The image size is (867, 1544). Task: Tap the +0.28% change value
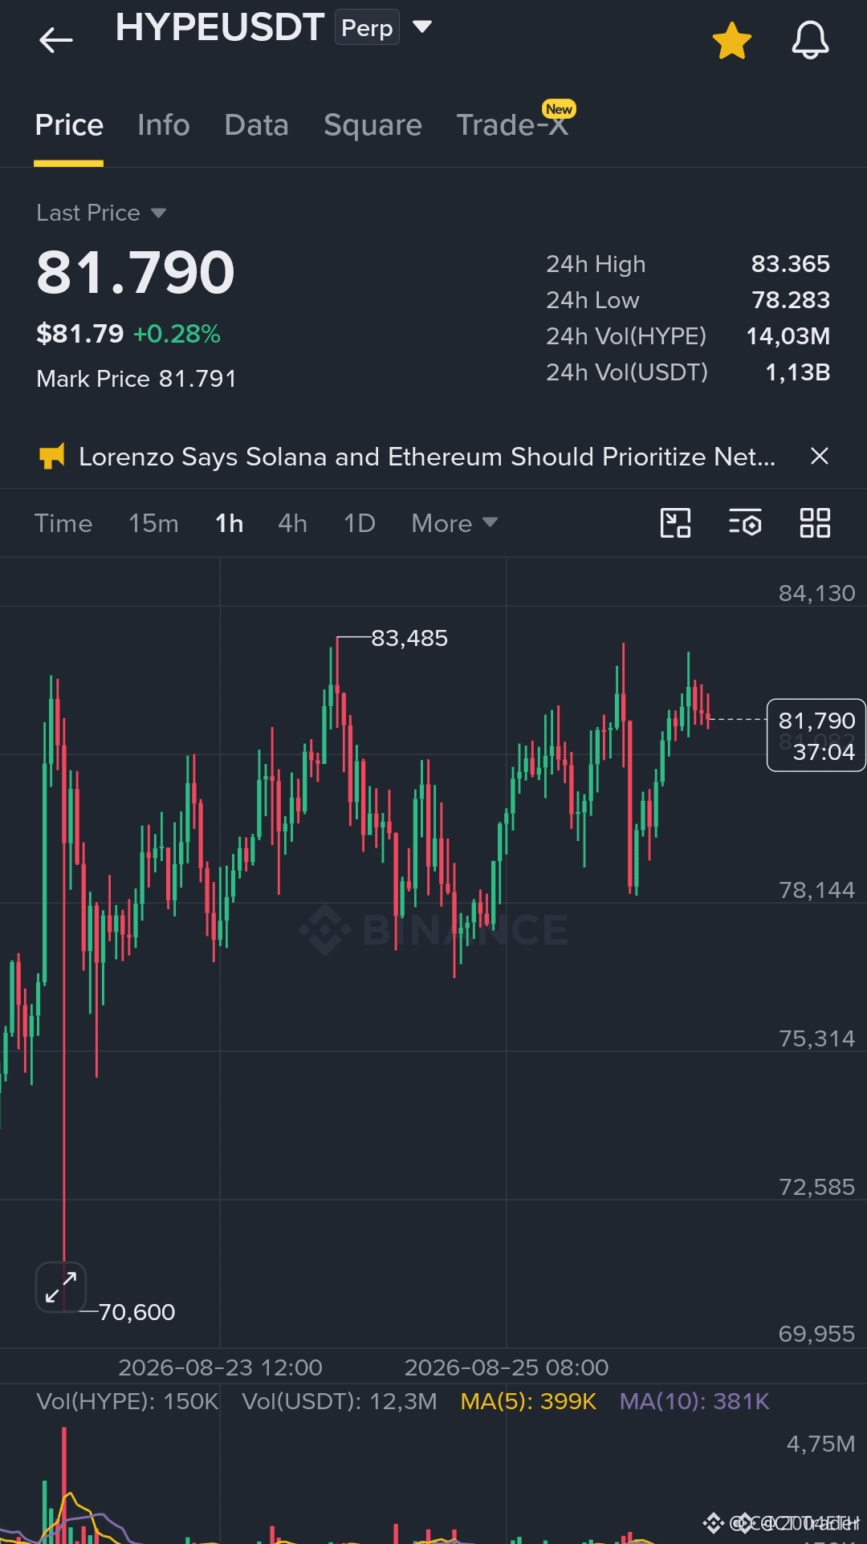click(177, 334)
